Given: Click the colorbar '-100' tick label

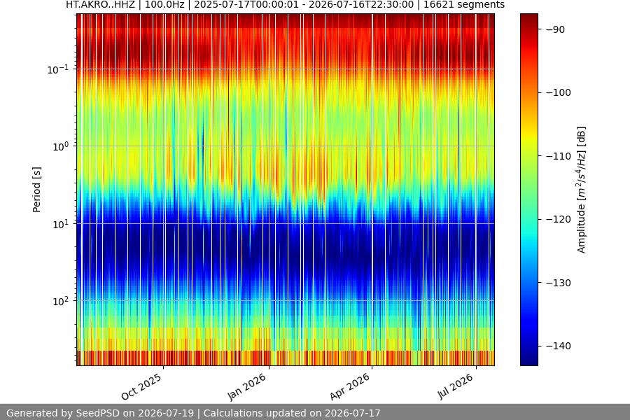Looking at the screenshot, I should (559, 92).
